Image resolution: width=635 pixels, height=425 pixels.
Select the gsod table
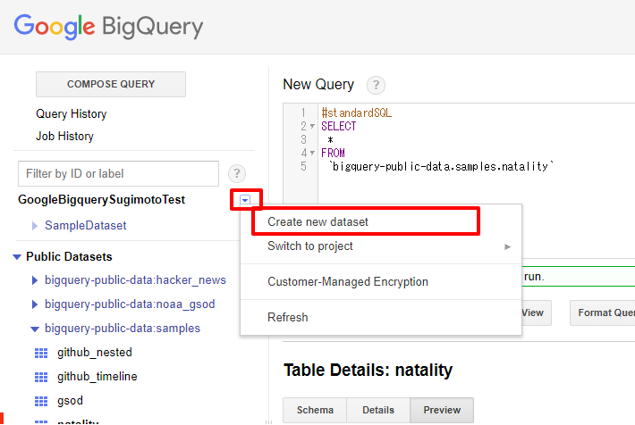pyautogui.click(x=70, y=401)
